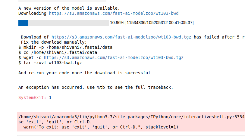Click the red SystemExit error label
245x136 pixels.
click(x=32, y=97)
